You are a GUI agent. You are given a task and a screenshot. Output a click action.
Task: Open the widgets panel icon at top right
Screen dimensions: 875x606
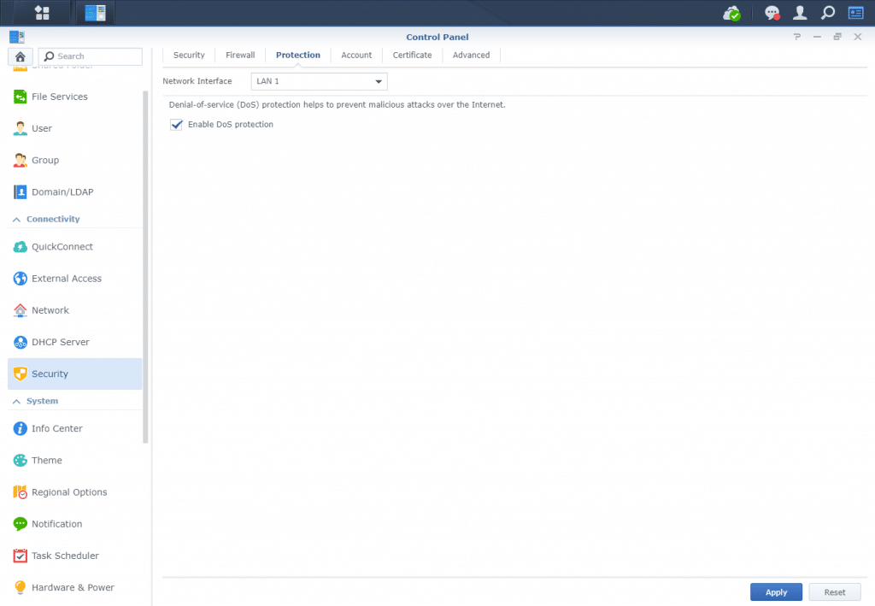tap(854, 13)
